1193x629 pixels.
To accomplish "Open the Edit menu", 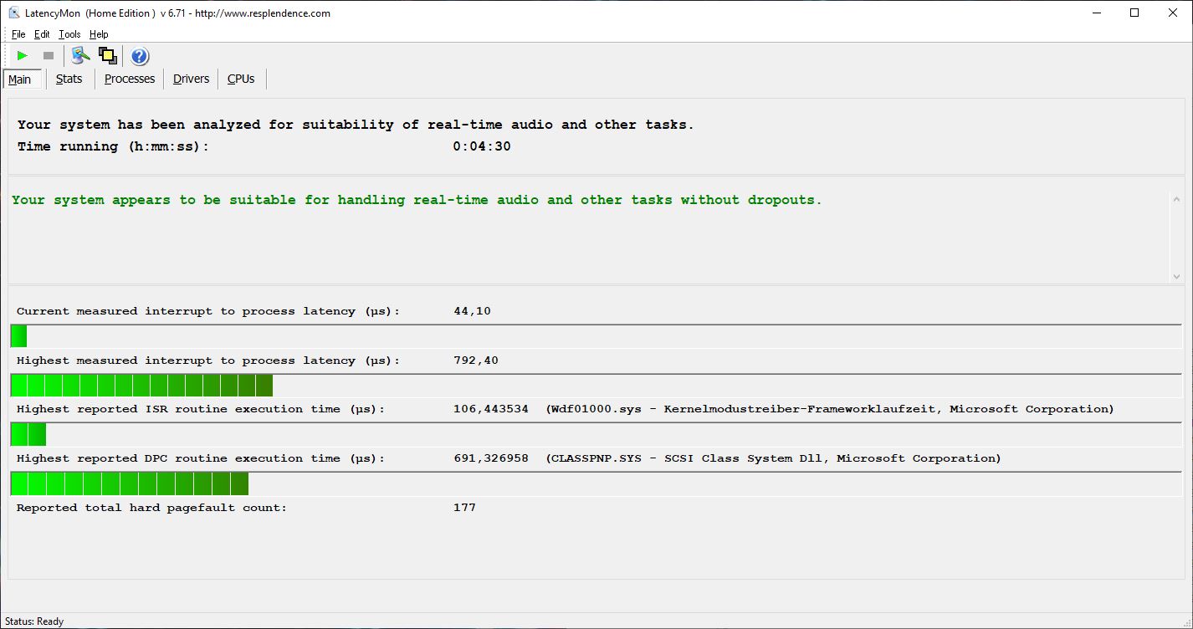I will [42, 34].
